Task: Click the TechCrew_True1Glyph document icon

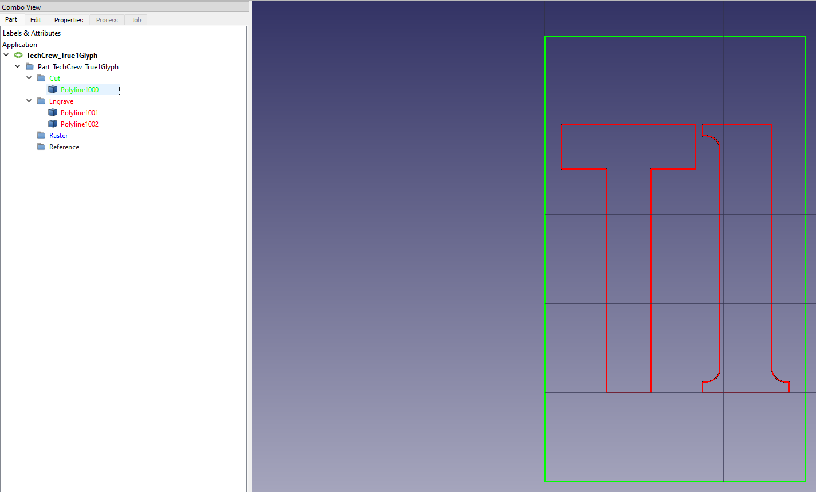Action: pyautogui.click(x=18, y=56)
